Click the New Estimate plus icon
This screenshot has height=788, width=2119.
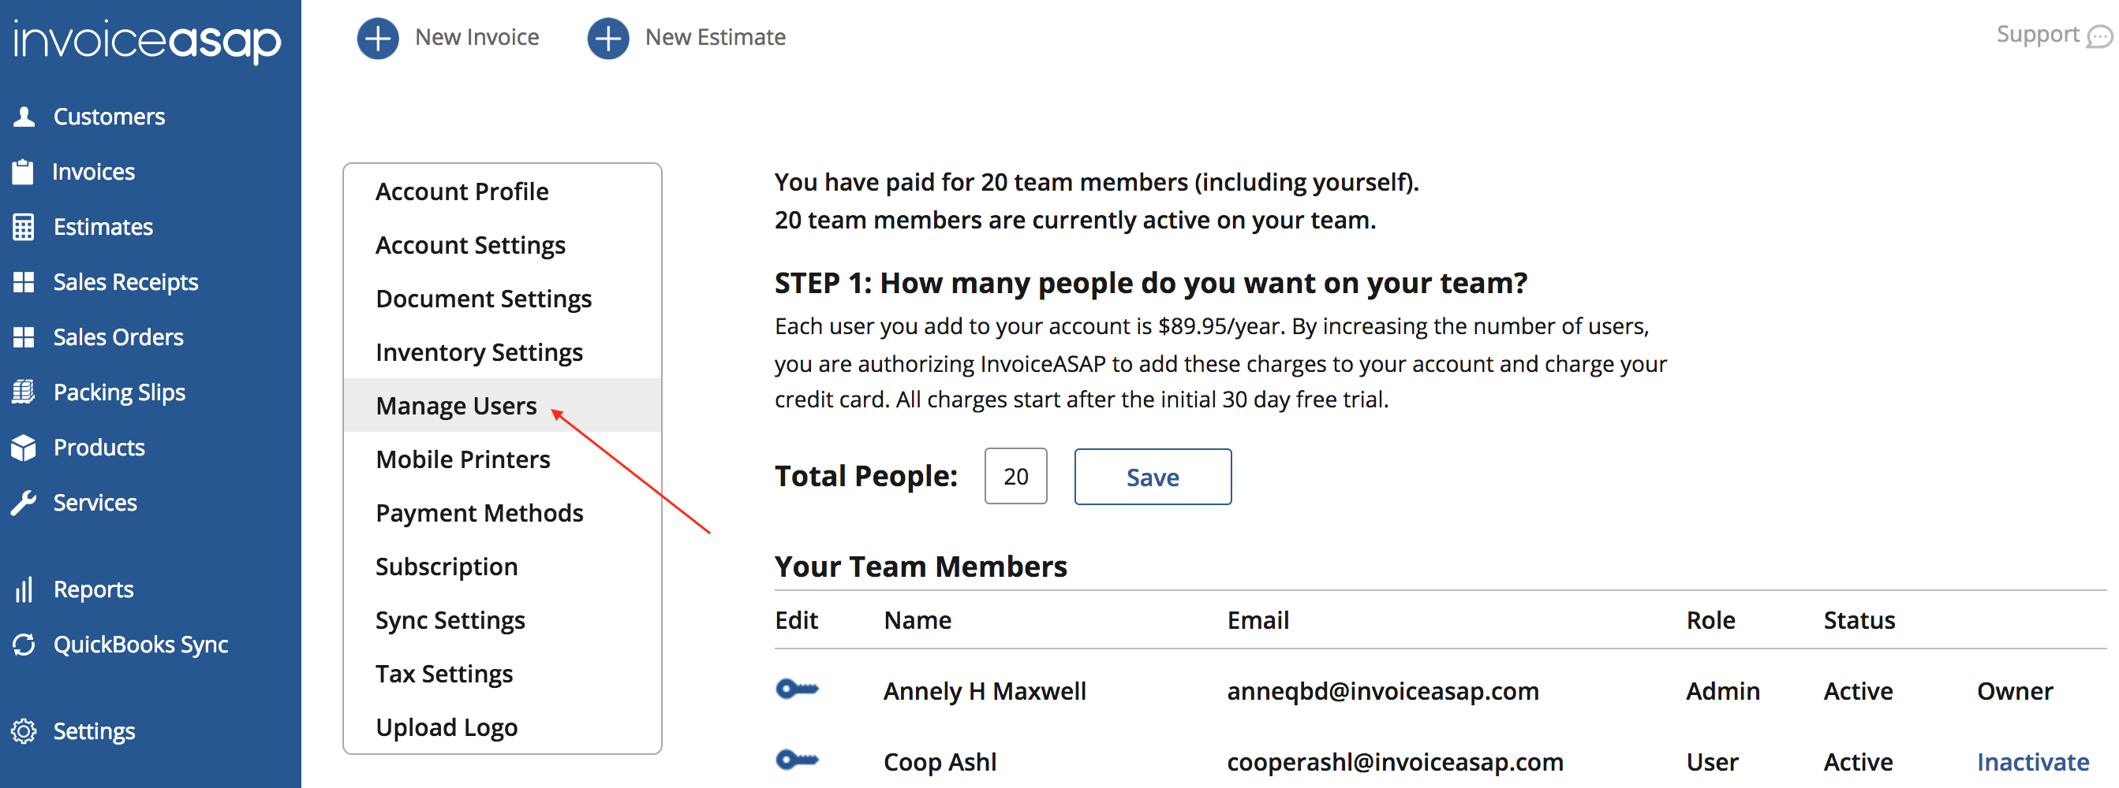[x=607, y=38]
